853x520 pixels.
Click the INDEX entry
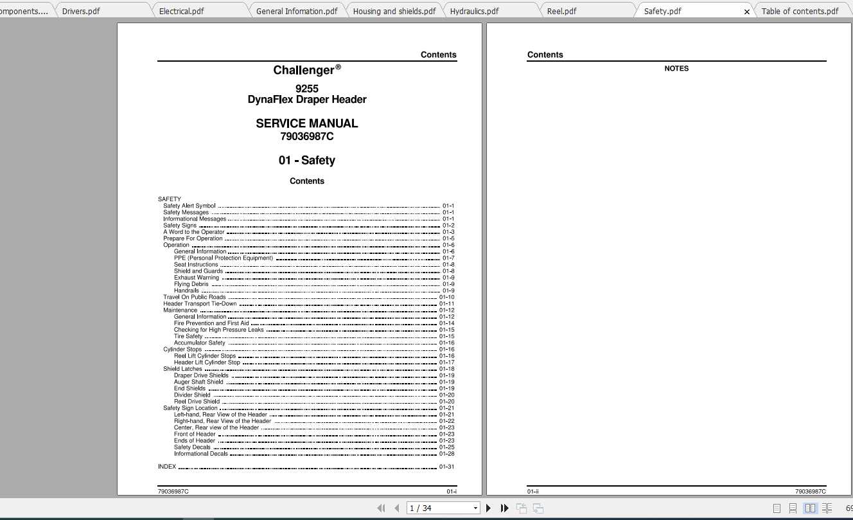(306, 467)
